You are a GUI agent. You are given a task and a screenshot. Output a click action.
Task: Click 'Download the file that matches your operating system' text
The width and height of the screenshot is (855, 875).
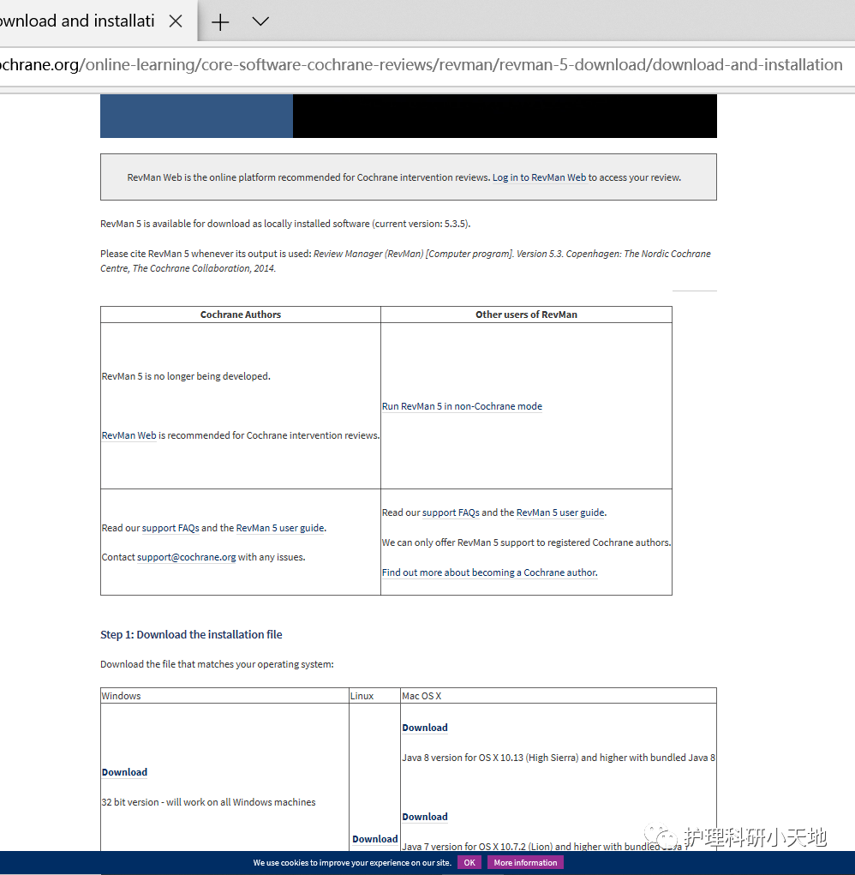[217, 664]
